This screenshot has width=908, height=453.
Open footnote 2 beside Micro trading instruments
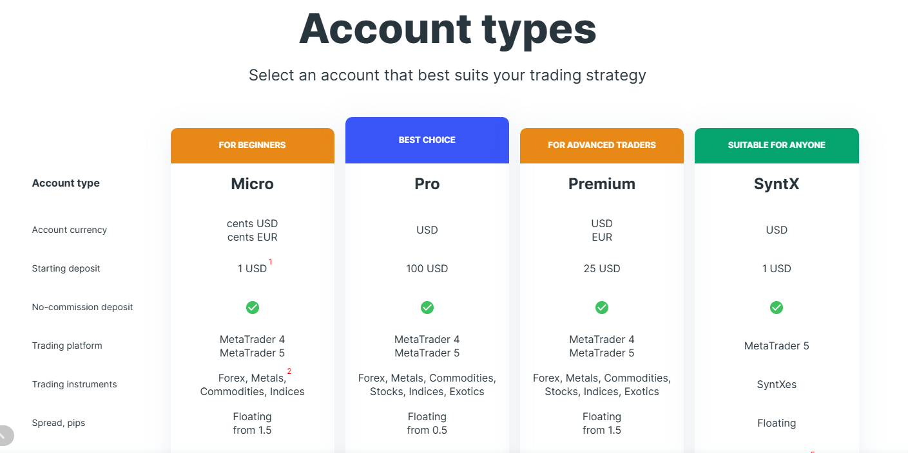(x=289, y=371)
